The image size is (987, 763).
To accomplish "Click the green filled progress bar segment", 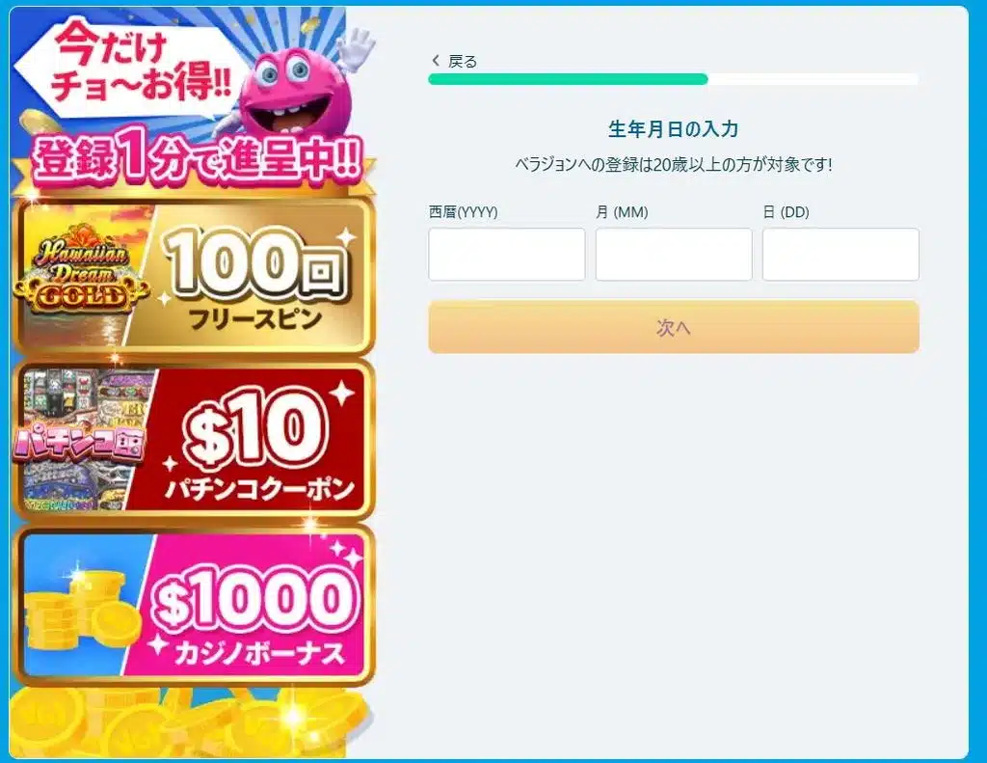I will (568, 79).
